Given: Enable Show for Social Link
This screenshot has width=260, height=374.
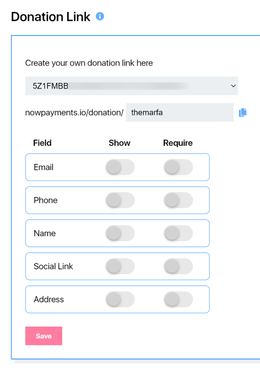Looking at the screenshot, I should pos(120,266).
